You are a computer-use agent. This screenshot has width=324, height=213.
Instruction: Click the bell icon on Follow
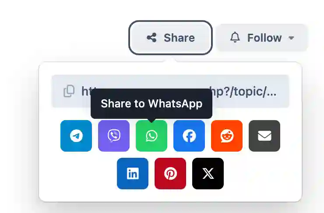[235, 37]
